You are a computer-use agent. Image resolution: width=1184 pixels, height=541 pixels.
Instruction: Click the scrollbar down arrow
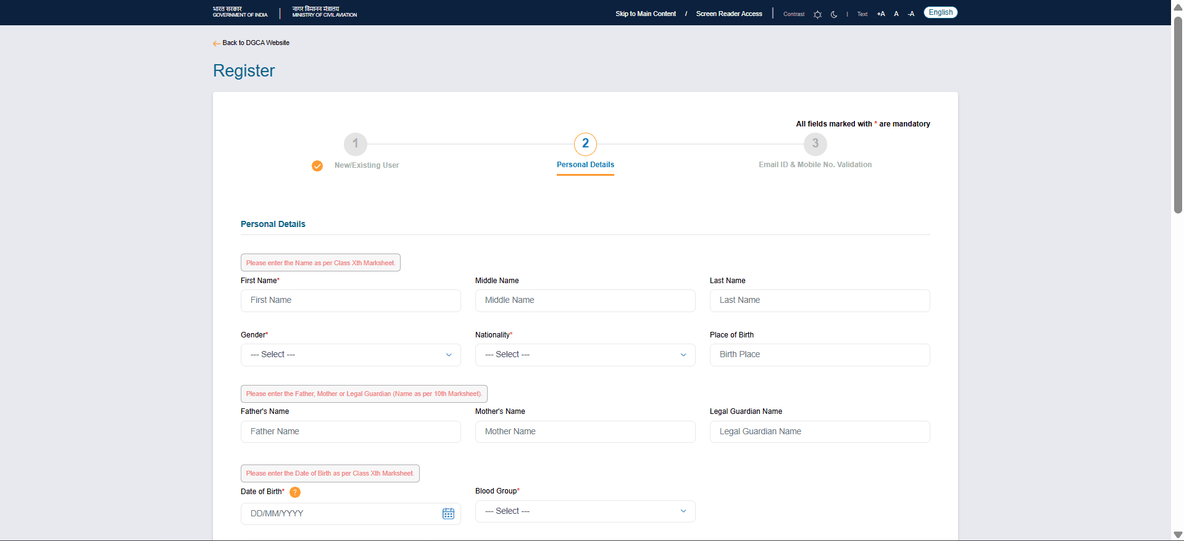click(x=1178, y=535)
